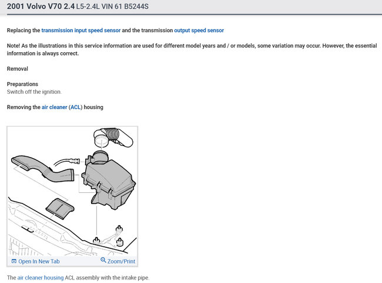Viewport: 382px width, 283px height.
Task: Click the engine code text L5-2.4L VIN 61 B5244S
Action: pos(112,6)
